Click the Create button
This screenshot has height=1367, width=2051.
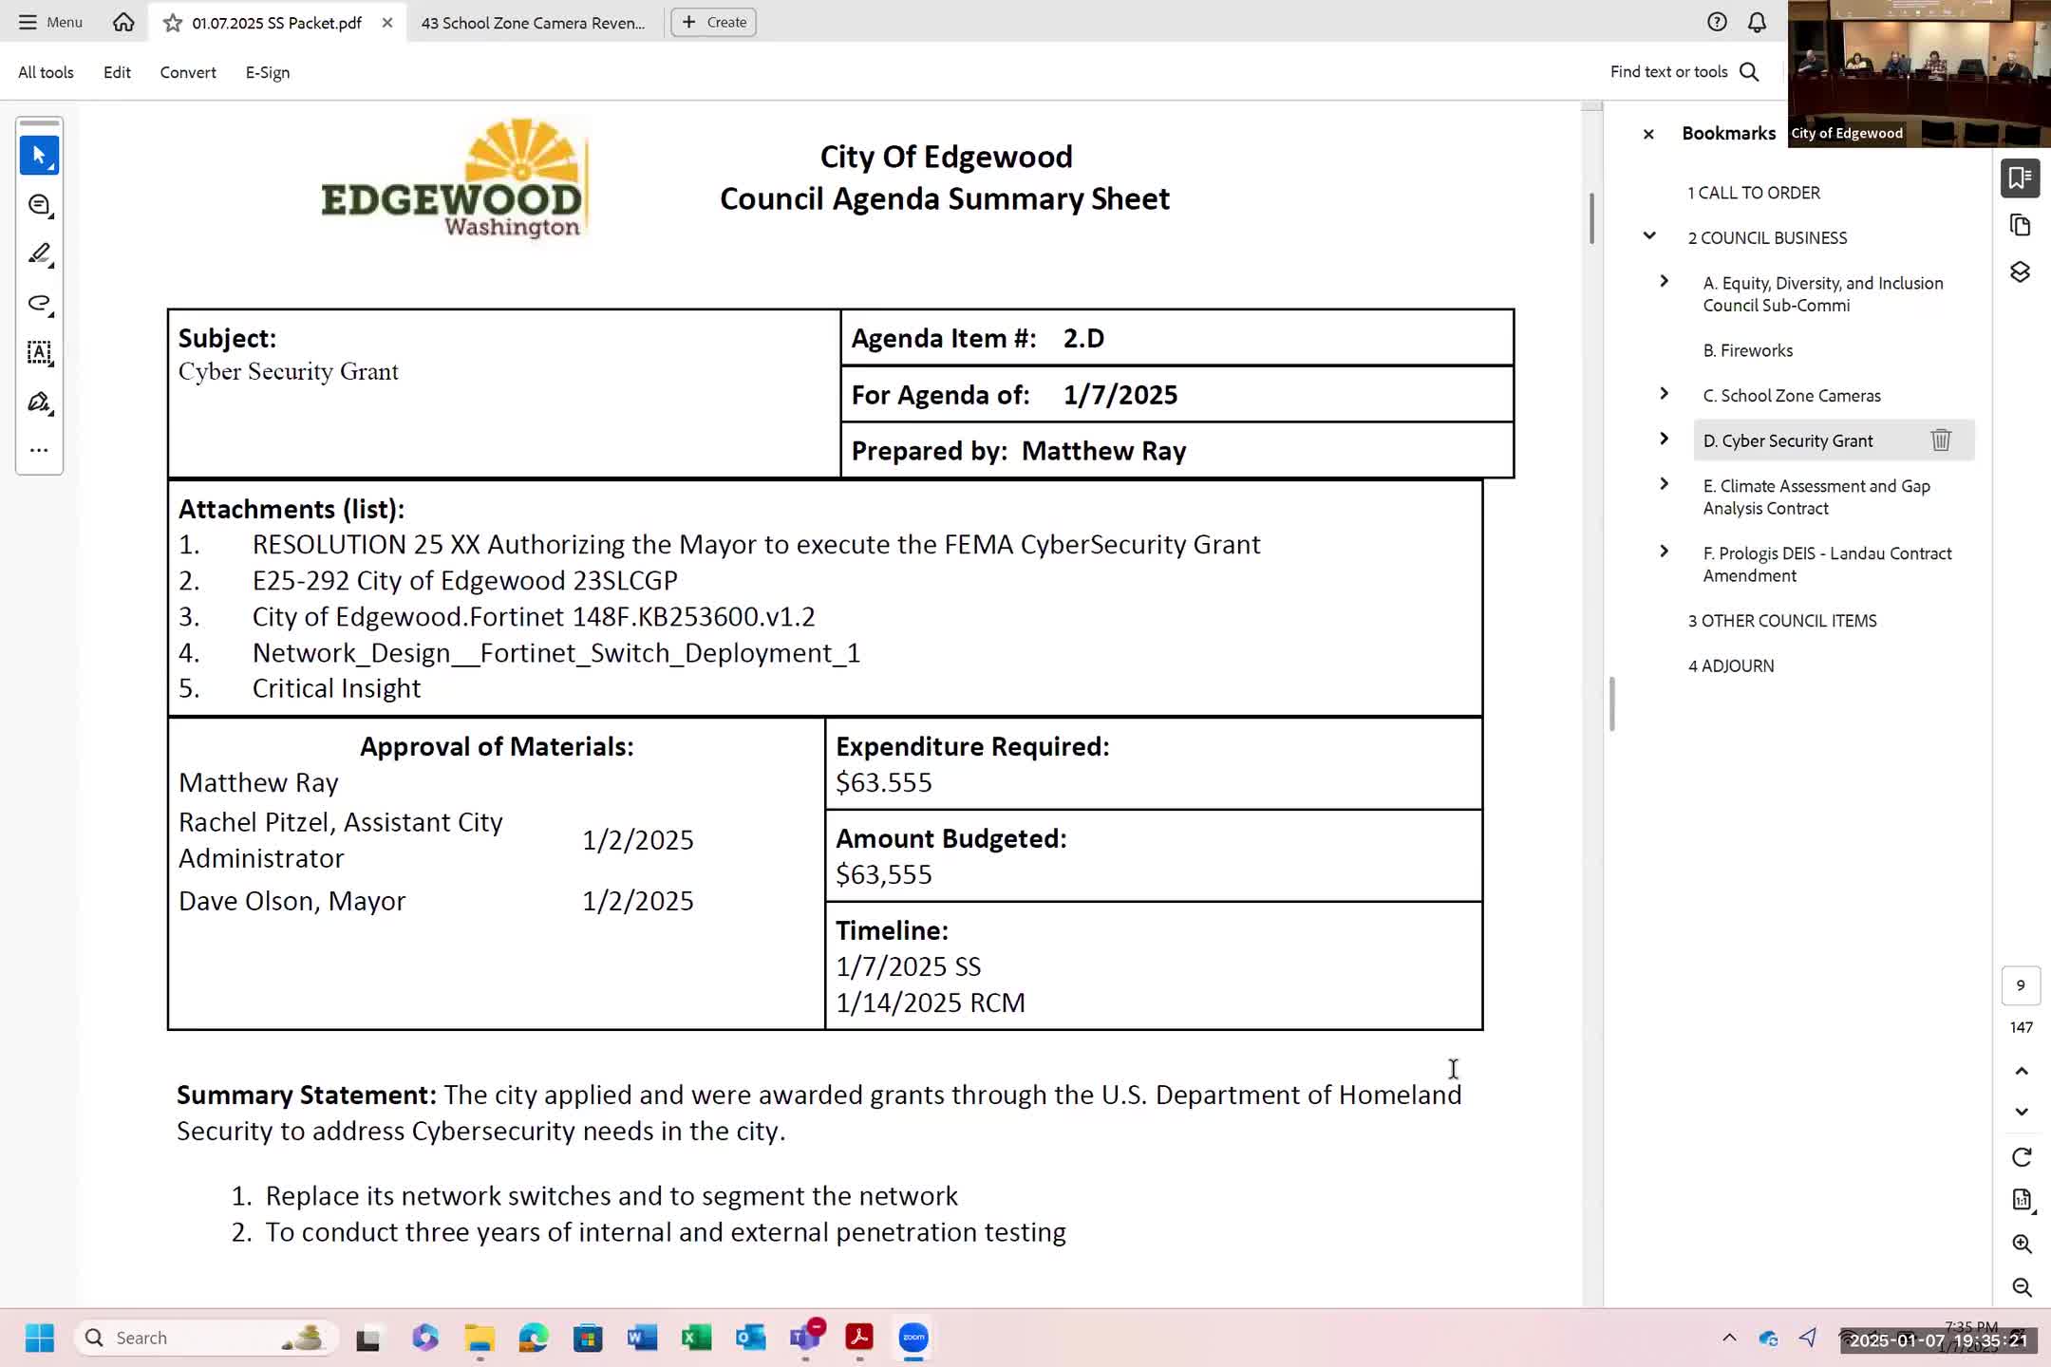[x=713, y=22]
